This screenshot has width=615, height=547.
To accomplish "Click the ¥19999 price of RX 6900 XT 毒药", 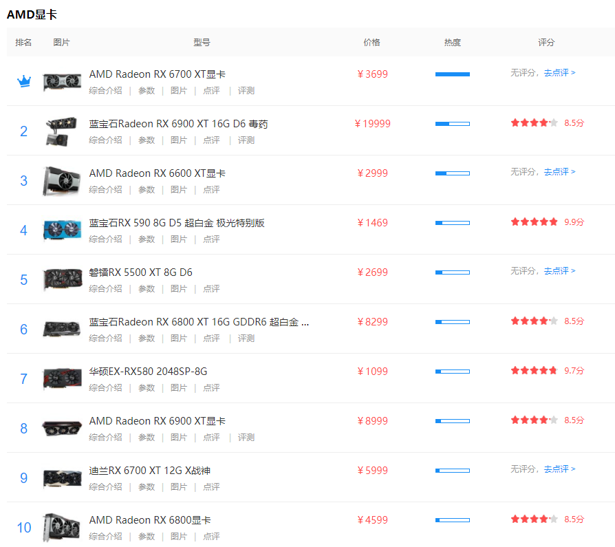I will [372, 124].
